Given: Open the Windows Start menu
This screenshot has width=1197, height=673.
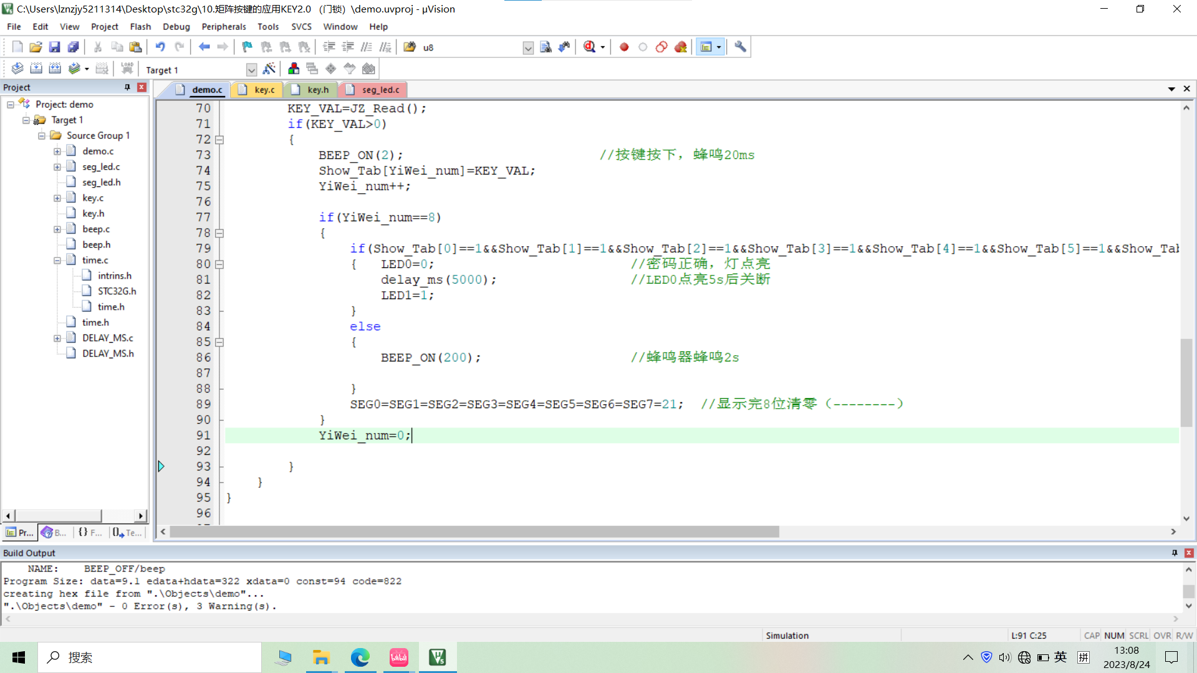Looking at the screenshot, I should [19, 657].
